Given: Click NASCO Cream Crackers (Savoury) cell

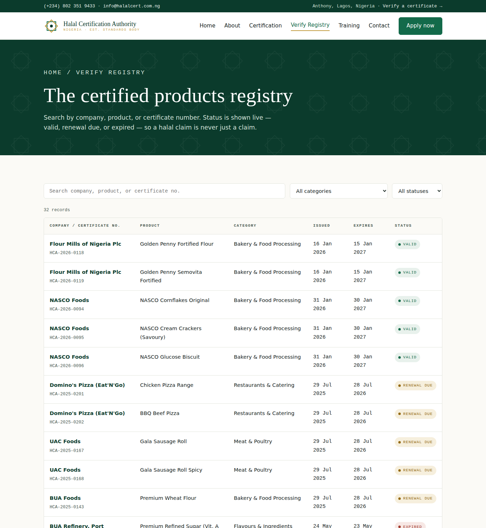Looking at the screenshot, I should click(x=171, y=333).
